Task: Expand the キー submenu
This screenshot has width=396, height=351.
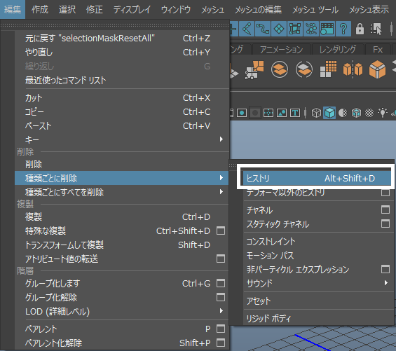Action: click(x=122, y=139)
